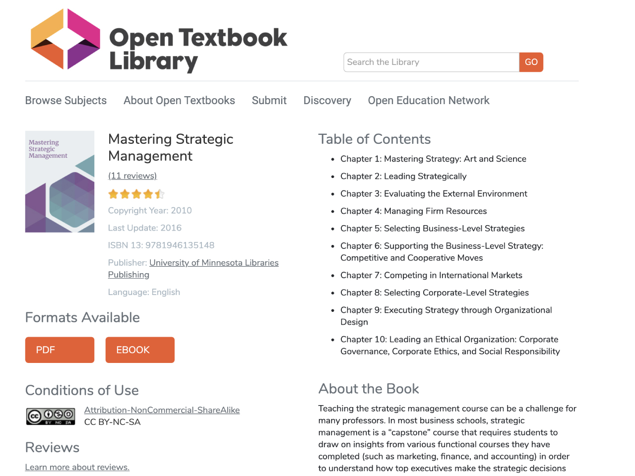Click the CC BY-NC-SA text
635x476 pixels.
point(113,422)
